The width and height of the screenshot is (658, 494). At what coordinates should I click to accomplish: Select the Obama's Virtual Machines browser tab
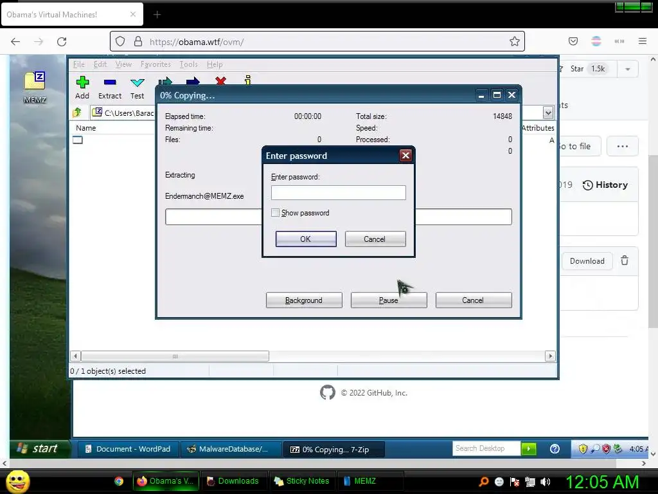tap(72, 15)
